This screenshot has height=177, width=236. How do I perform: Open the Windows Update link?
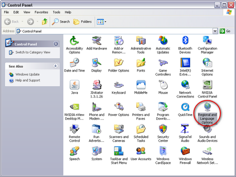click(27, 74)
